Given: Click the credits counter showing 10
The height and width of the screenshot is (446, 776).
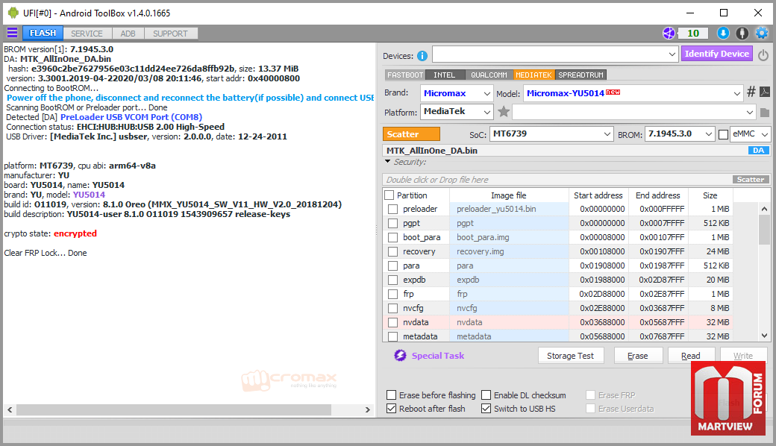Looking at the screenshot, I should tap(693, 33).
